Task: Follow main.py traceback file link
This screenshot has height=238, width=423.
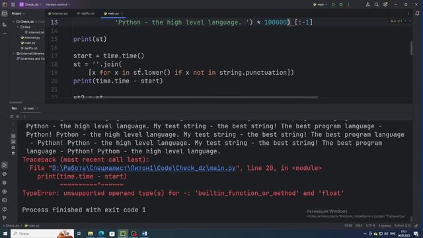Action: (x=144, y=168)
